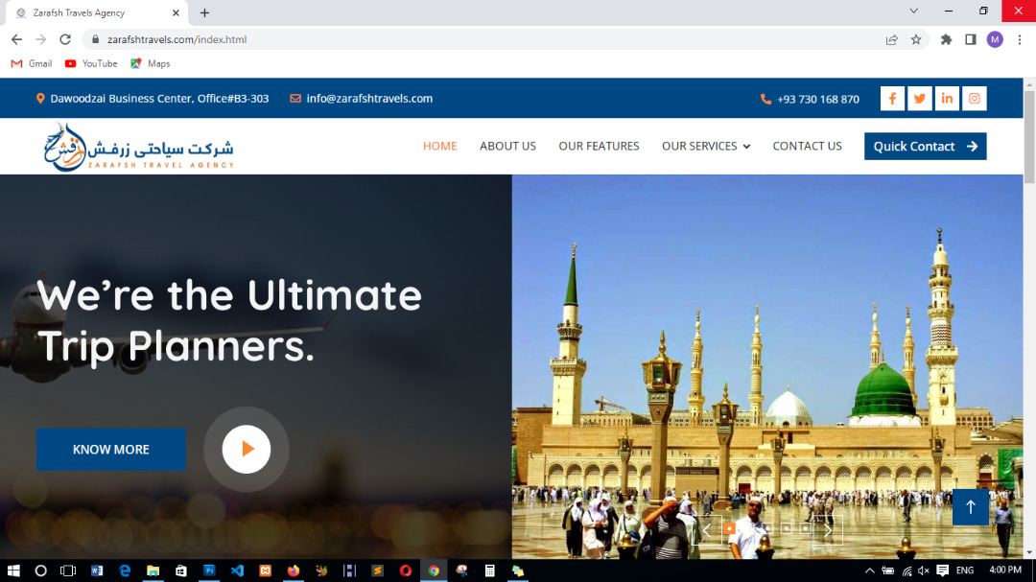This screenshot has width=1036, height=582.
Task: Click the ENG language indicator
Action: 965,570
